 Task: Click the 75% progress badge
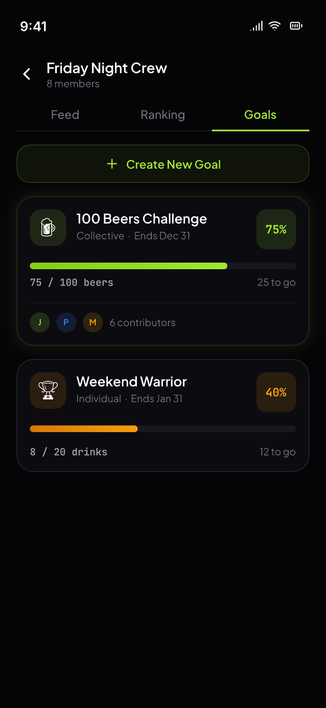coord(276,229)
